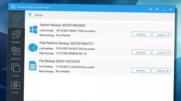Screen dimensions: 181x101
Task: Open the Tools section in the sidebar
Action: pyautogui.click(x=15, y=87)
